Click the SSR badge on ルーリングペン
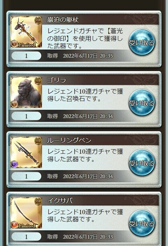 pos(38,141)
